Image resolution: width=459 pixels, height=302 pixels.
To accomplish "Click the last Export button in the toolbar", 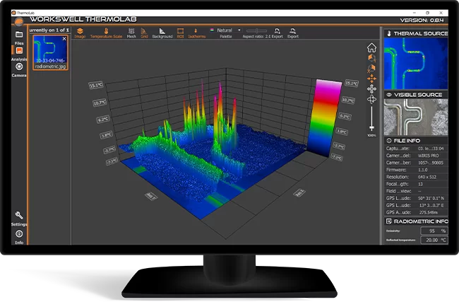I will [293, 33].
